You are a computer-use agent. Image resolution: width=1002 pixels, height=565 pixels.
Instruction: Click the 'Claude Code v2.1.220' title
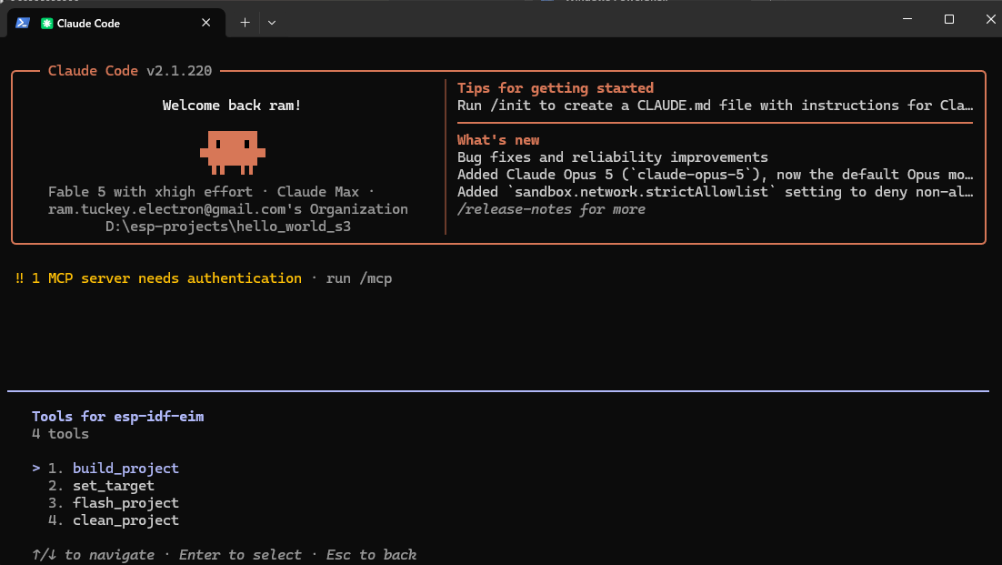tap(130, 71)
